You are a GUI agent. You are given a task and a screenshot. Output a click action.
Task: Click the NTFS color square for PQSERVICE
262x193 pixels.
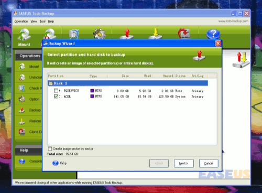[92, 91]
